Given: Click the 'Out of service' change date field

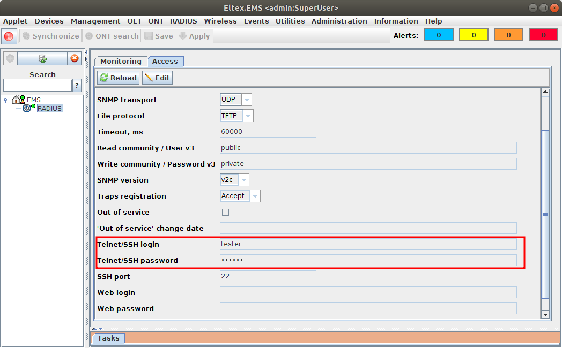Looking at the screenshot, I should pos(368,228).
